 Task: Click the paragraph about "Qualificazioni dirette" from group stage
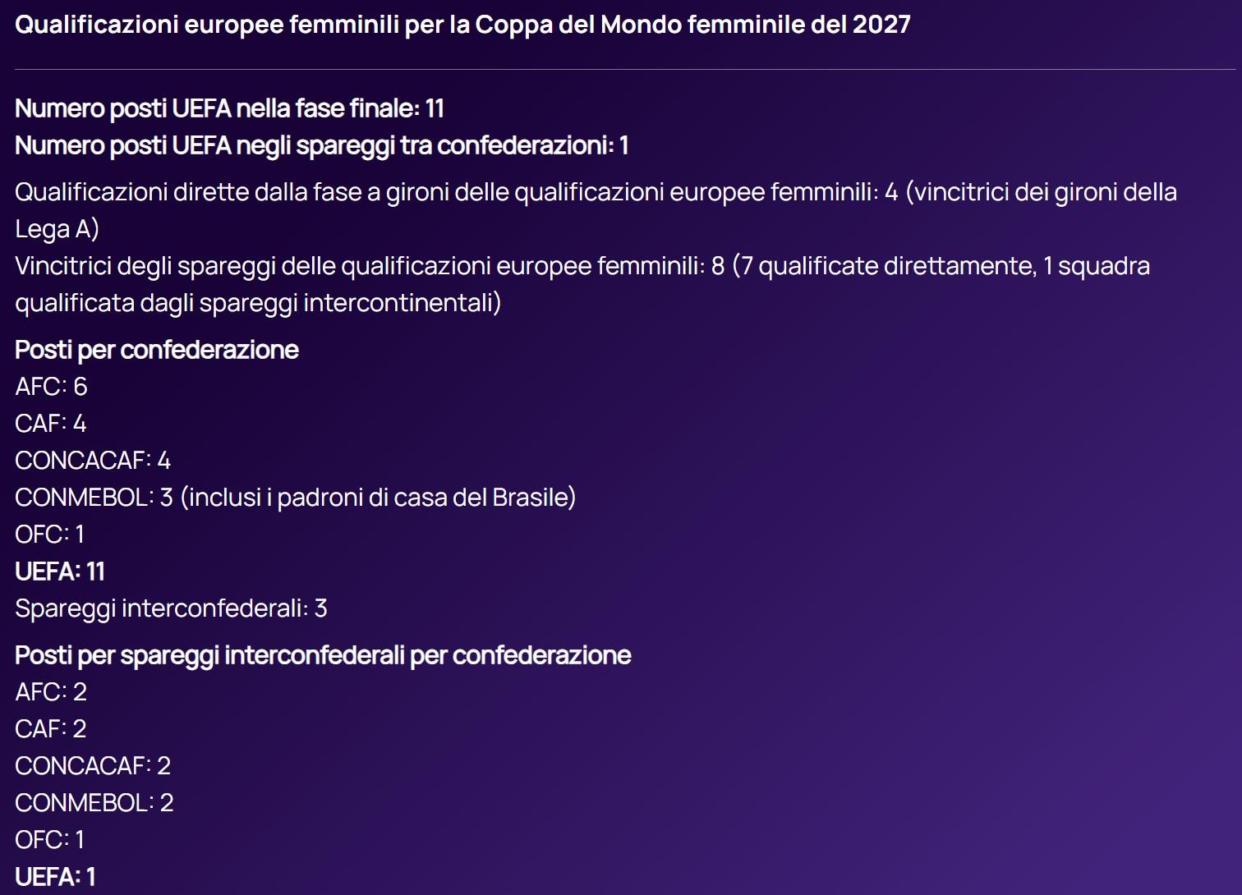[x=596, y=192]
